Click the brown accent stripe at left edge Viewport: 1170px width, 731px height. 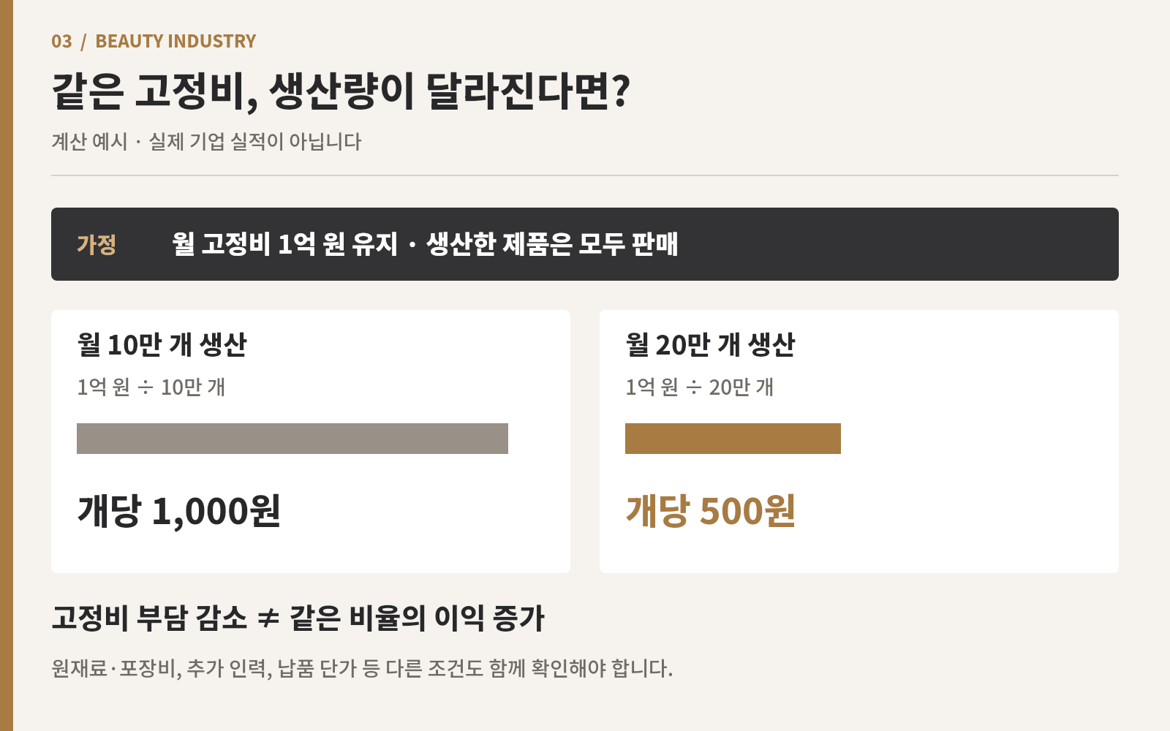tap(7, 365)
